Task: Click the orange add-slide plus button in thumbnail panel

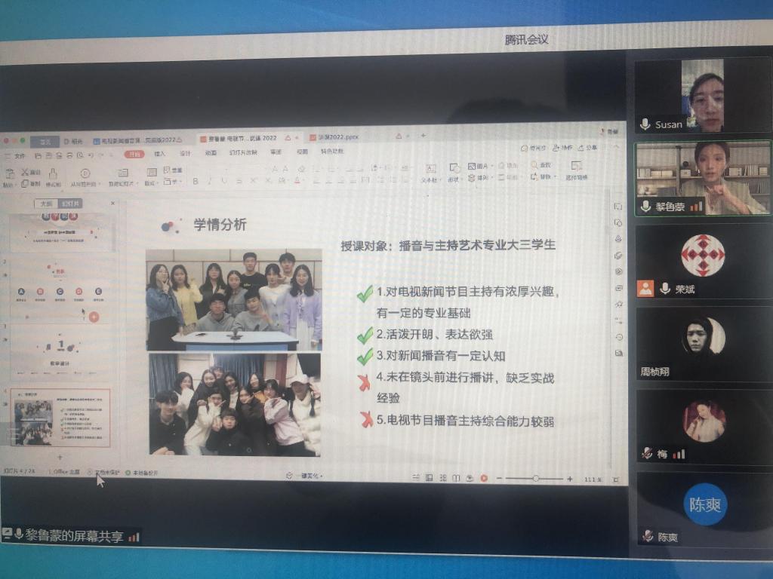Action: pyautogui.click(x=94, y=317)
